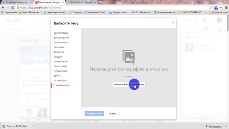The height and width of the screenshot is (129, 229).
Task: Open 'Другие закладки' folder
Action: [218, 13]
